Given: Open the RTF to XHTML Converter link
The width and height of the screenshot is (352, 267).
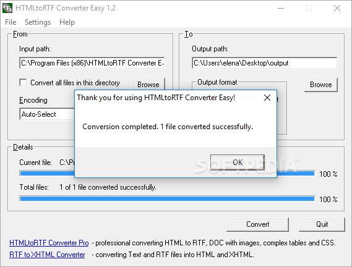Looking at the screenshot, I should [47, 255].
